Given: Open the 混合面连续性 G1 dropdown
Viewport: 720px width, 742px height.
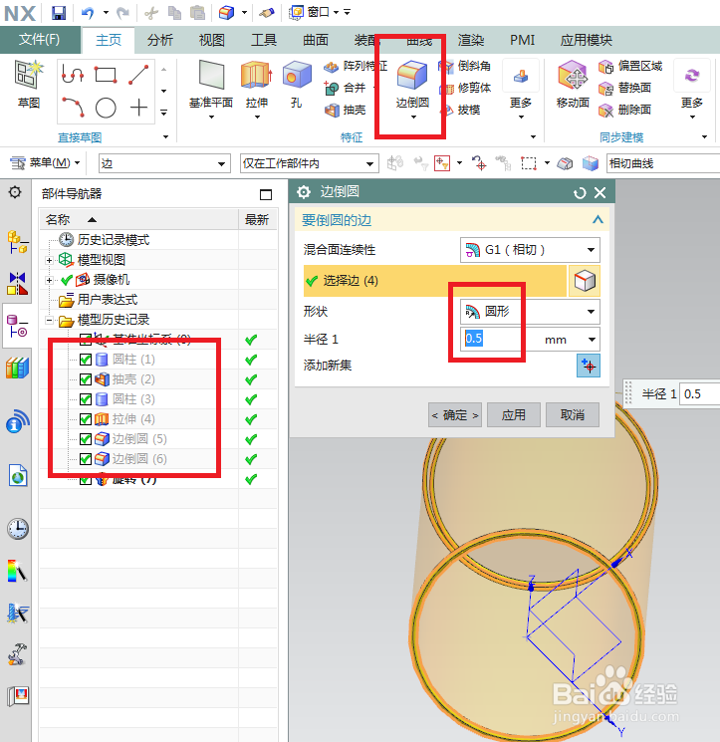Looking at the screenshot, I should (530, 250).
